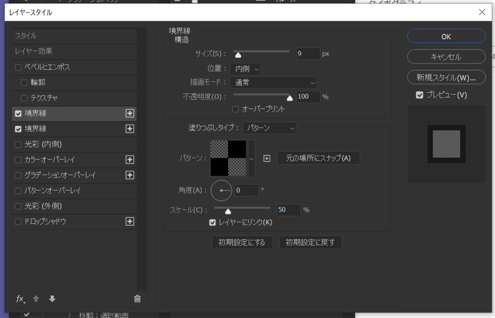
Task: Uncheck the レイヤーにリンク checkbox
Action: [212, 222]
